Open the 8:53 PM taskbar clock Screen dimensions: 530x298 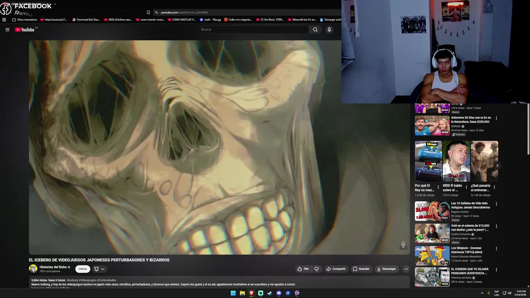click(521, 293)
